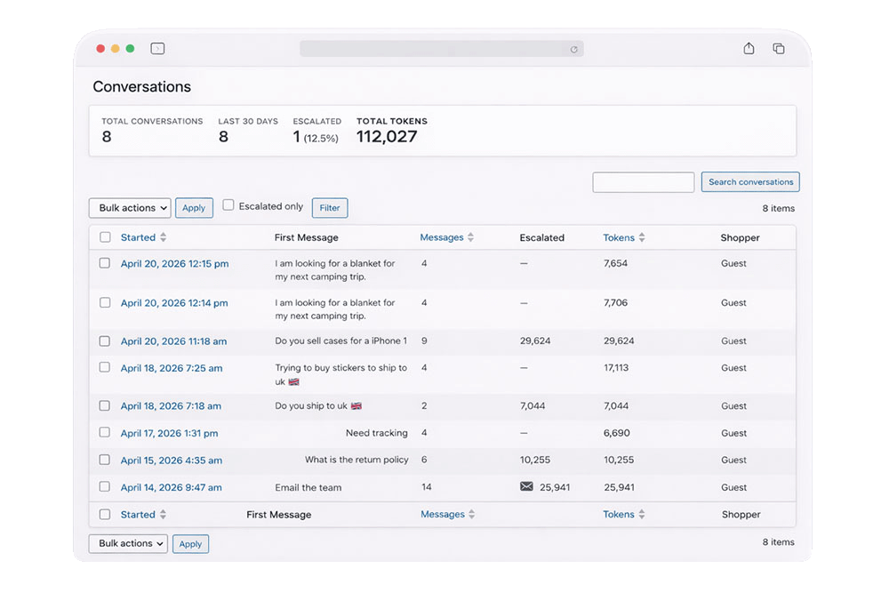Open conversation April 18, 2026 7:25 am
The height and width of the screenshot is (593, 889).
click(x=172, y=368)
